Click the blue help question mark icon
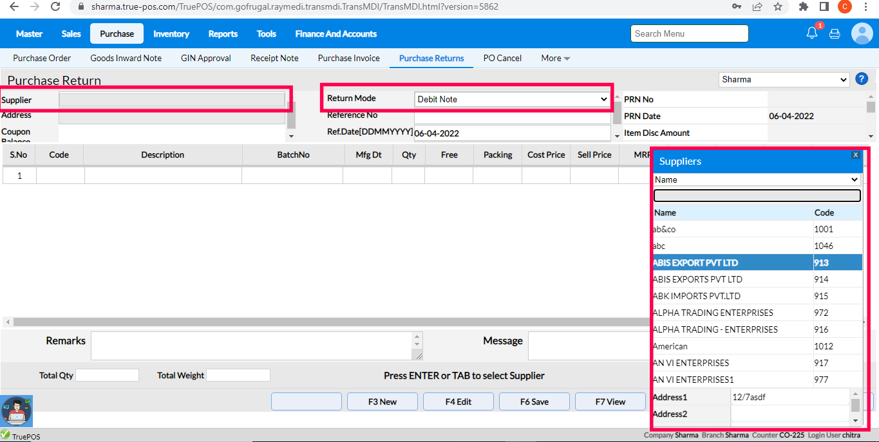879x442 pixels. click(x=862, y=79)
